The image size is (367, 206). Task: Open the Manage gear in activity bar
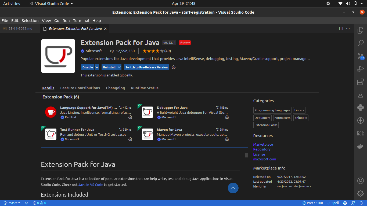[361, 193]
